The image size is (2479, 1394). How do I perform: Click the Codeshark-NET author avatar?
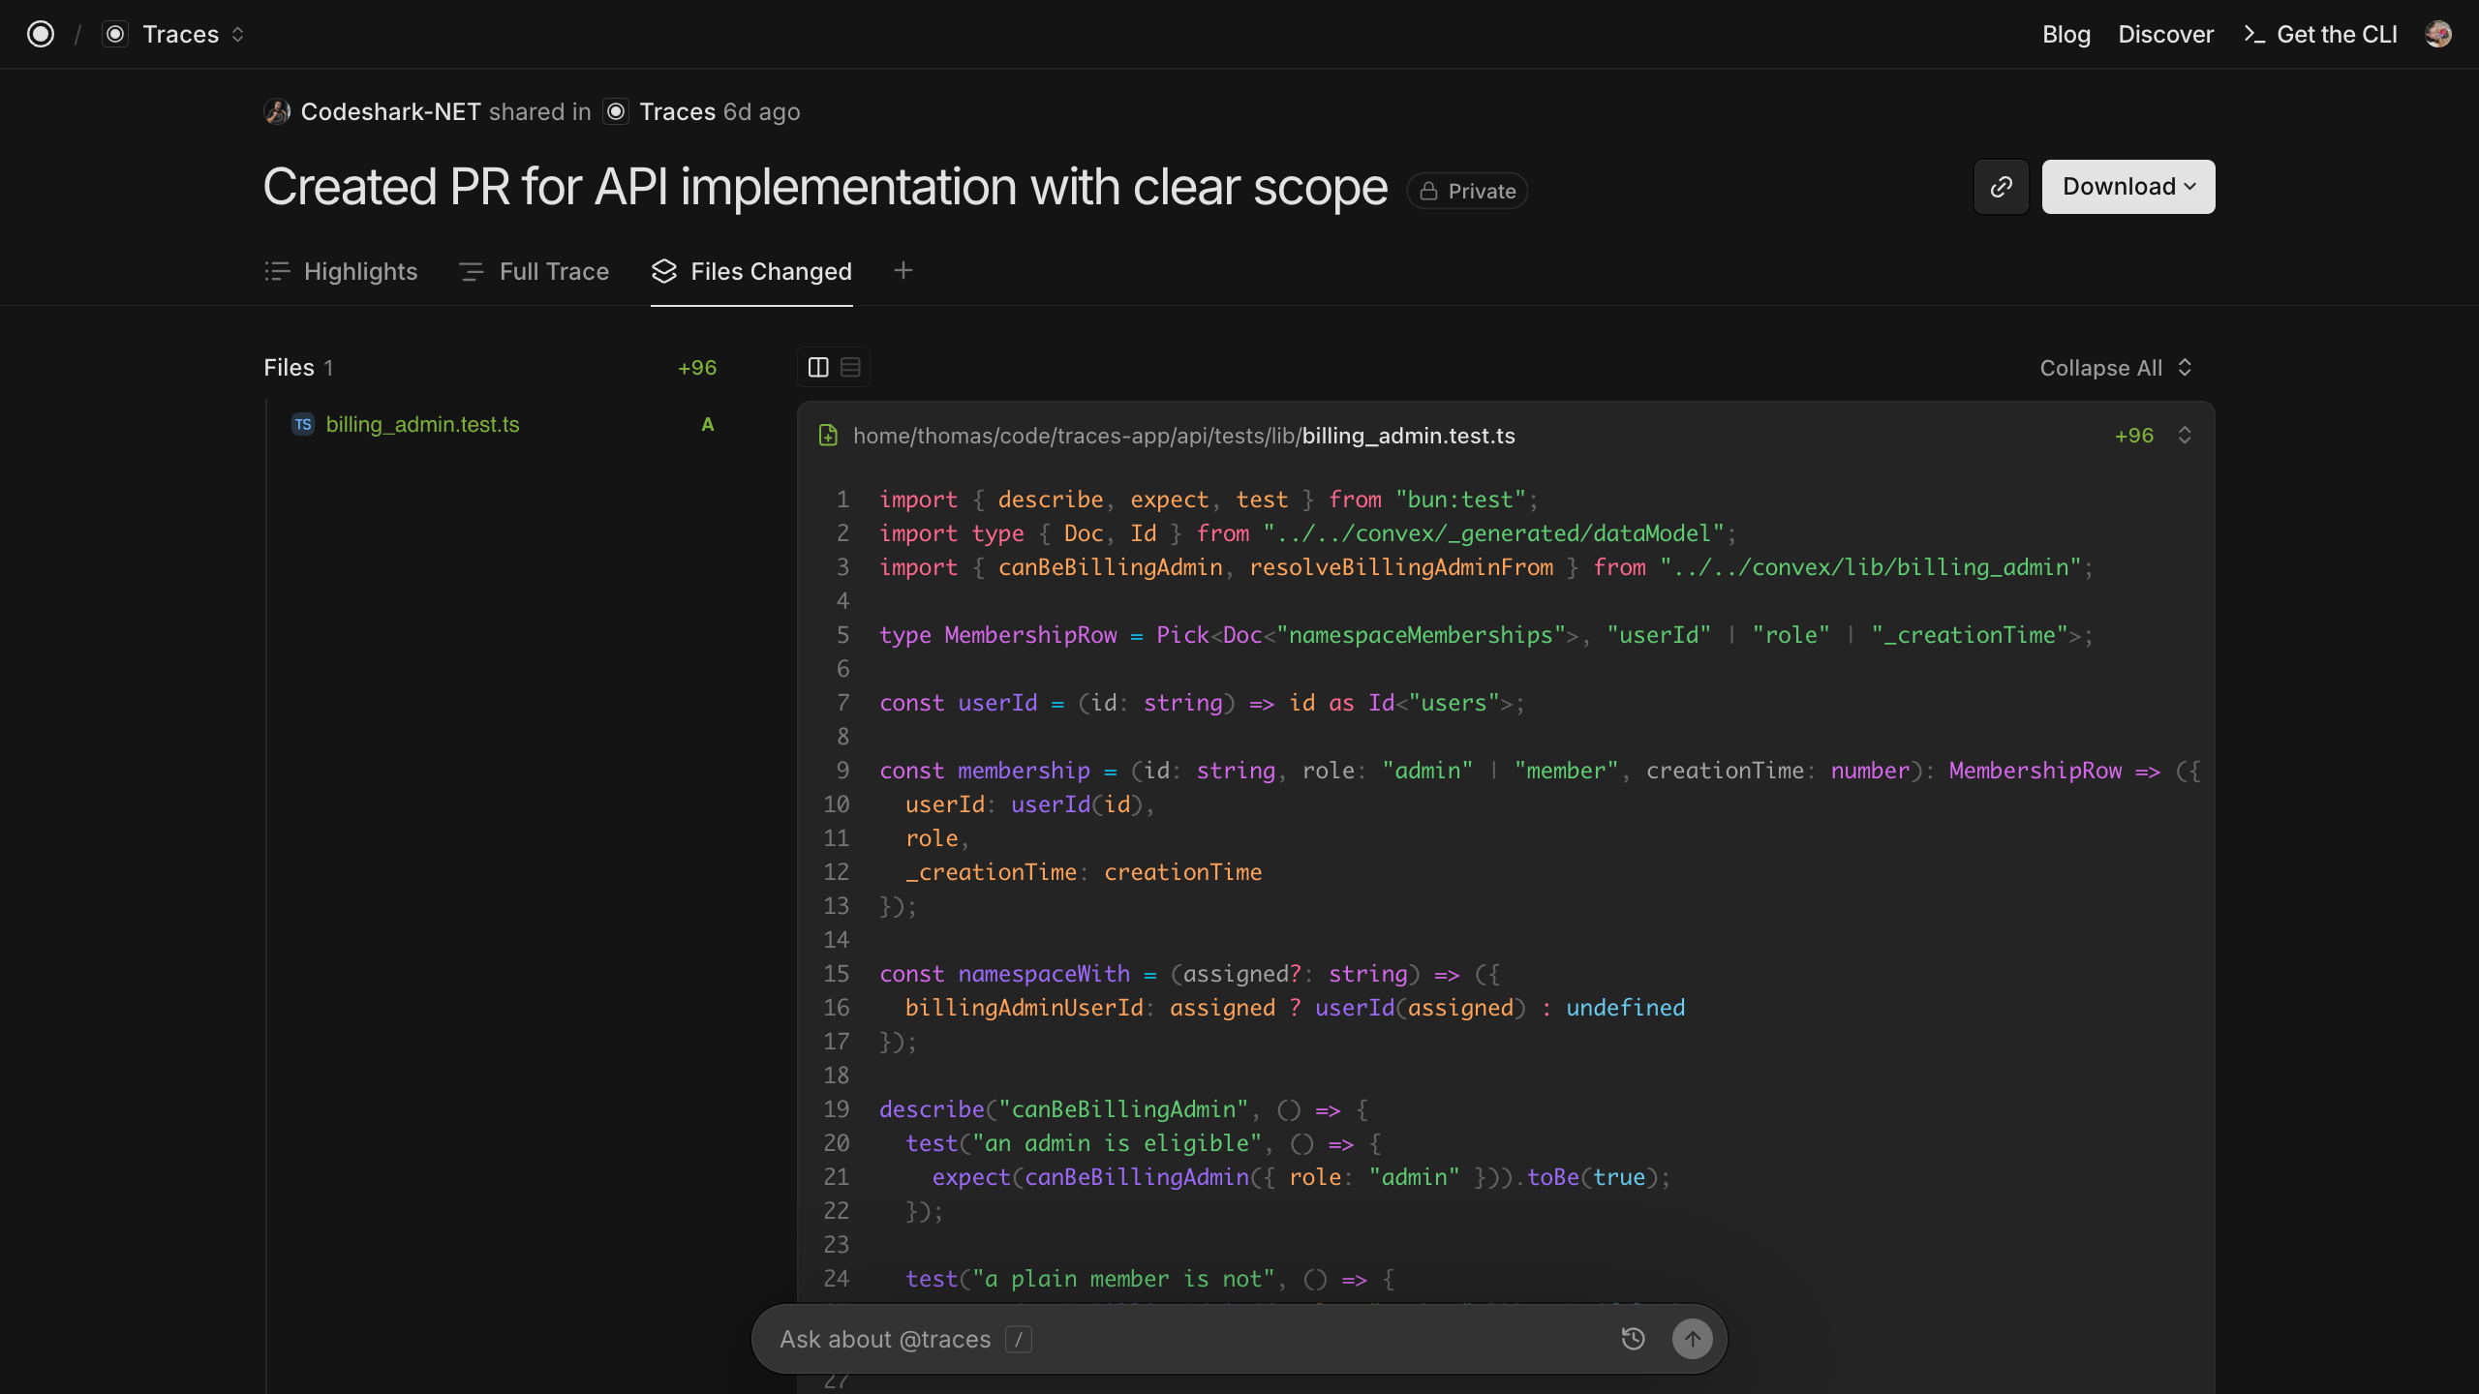click(277, 111)
